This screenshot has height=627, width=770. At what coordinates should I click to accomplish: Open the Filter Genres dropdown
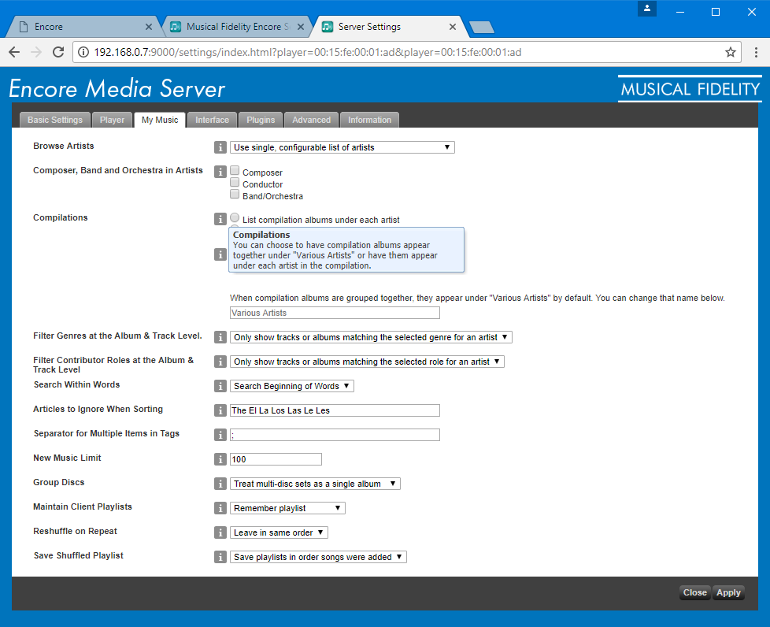tap(372, 337)
